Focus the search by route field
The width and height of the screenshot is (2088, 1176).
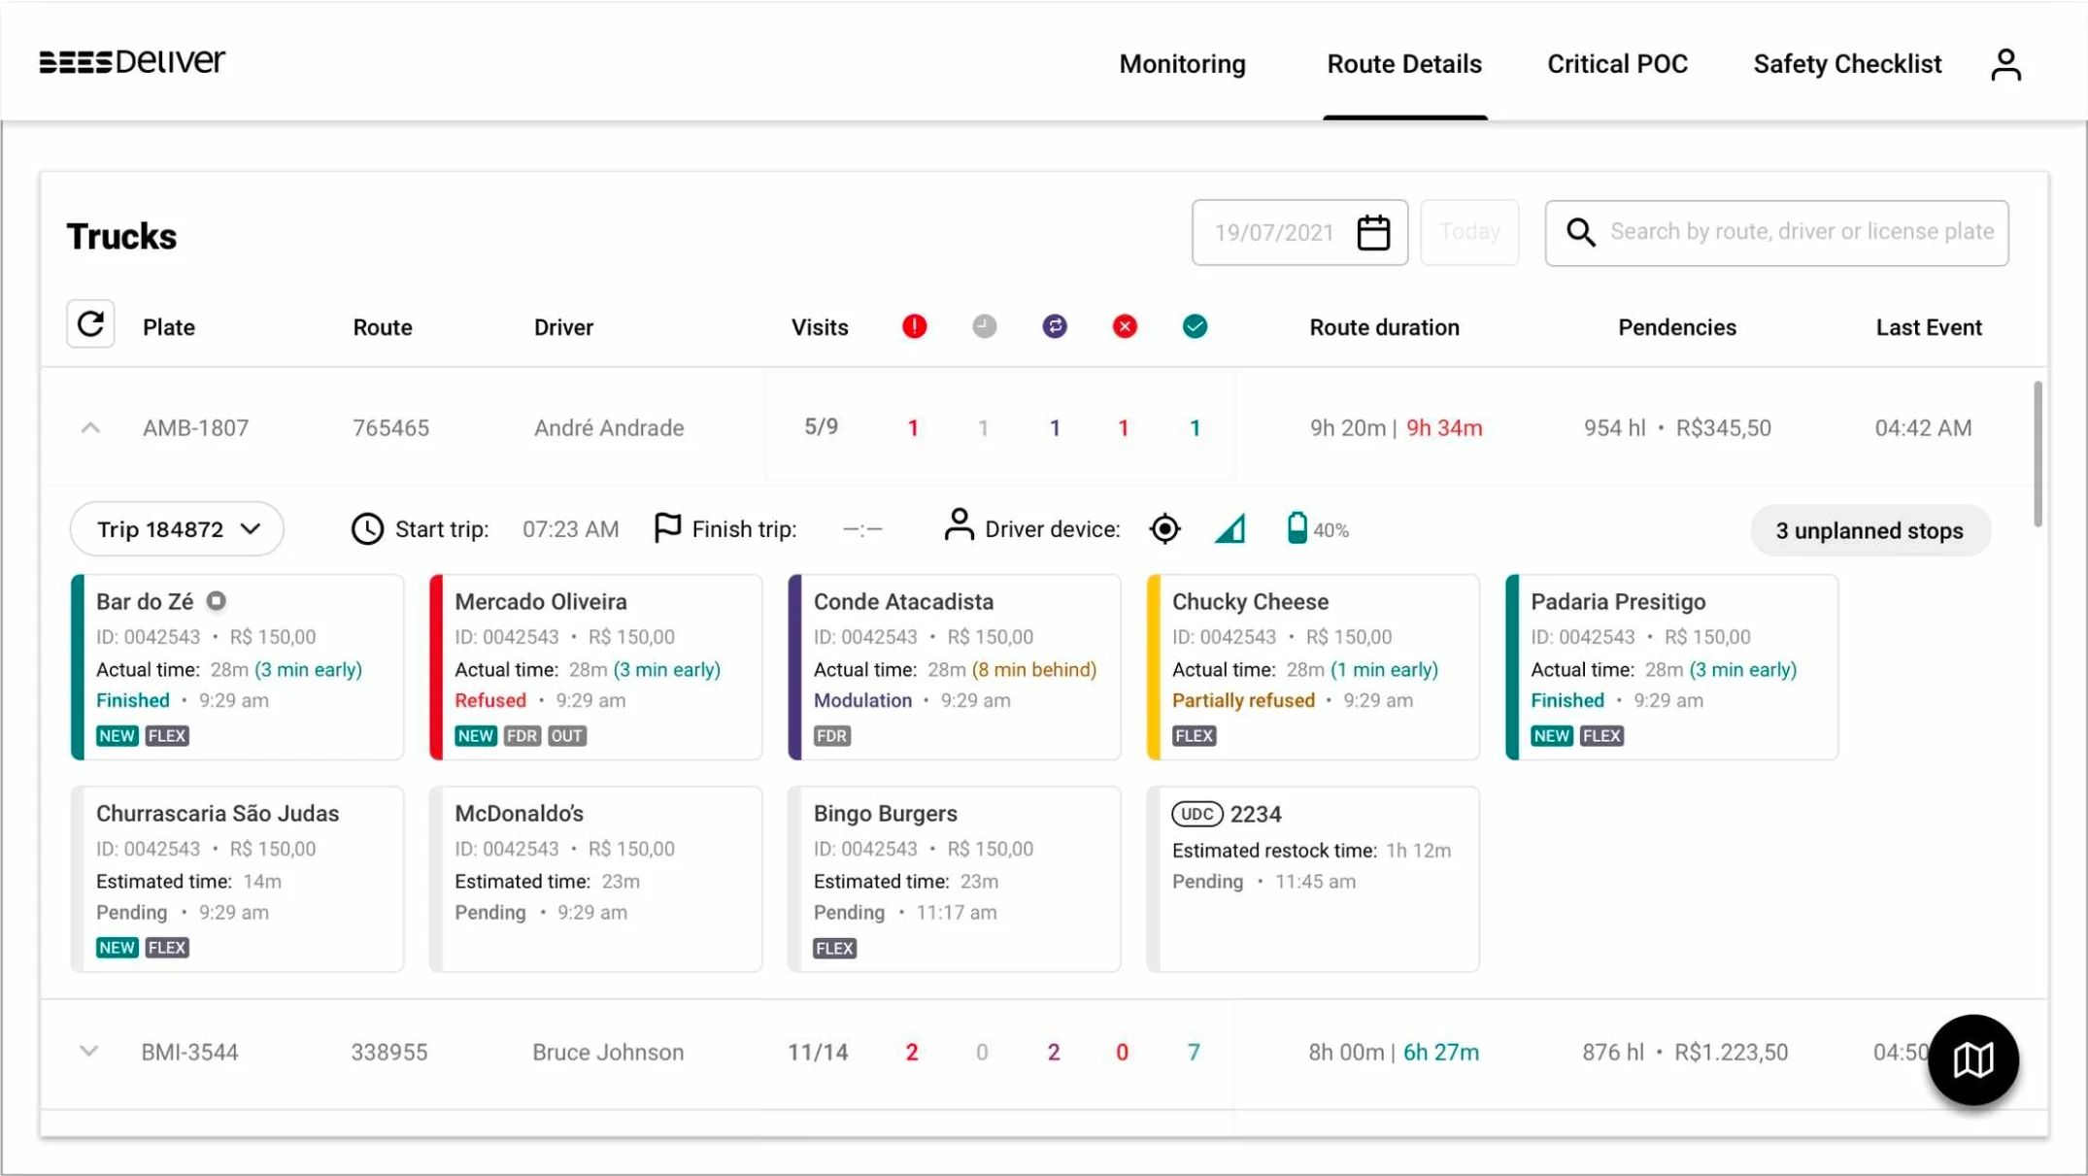click(x=1777, y=233)
